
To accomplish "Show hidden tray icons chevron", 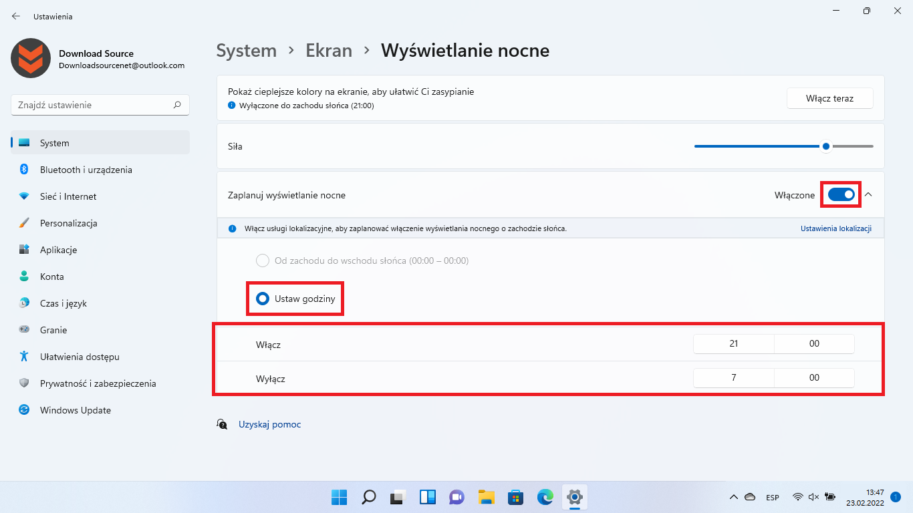I will pyautogui.click(x=734, y=497).
